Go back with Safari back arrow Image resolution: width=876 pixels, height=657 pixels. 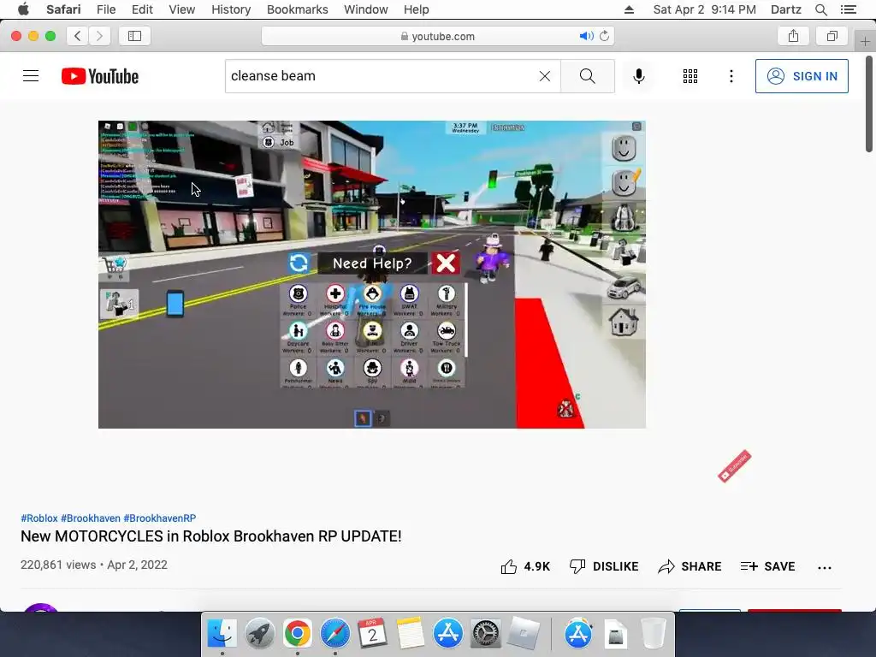[x=78, y=36]
